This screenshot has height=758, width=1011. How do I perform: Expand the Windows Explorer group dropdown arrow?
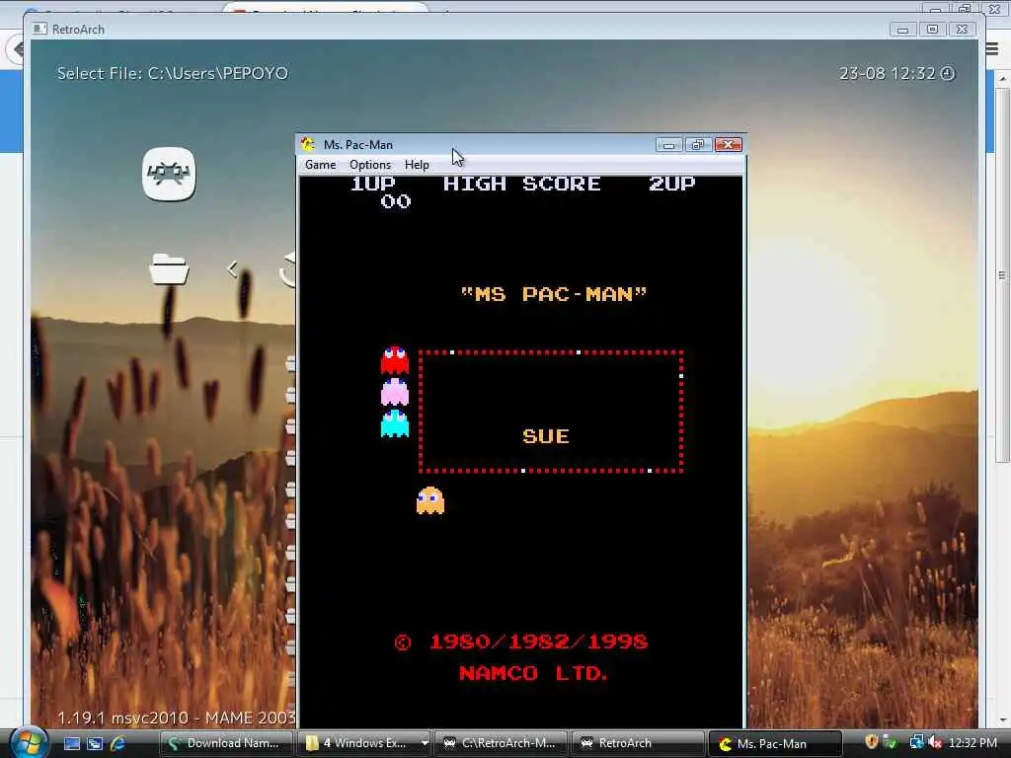(425, 743)
